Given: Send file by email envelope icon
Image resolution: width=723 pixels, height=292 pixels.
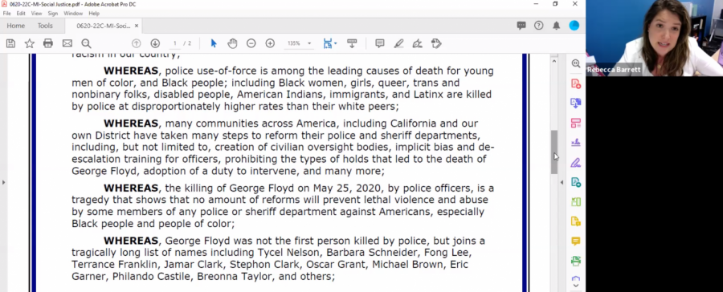Looking at the screenshot, I should pos(67,44).
